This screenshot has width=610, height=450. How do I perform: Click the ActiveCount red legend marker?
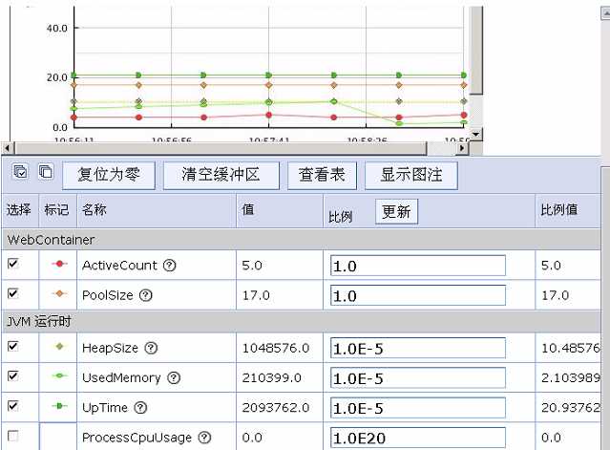tap(59, 264)
